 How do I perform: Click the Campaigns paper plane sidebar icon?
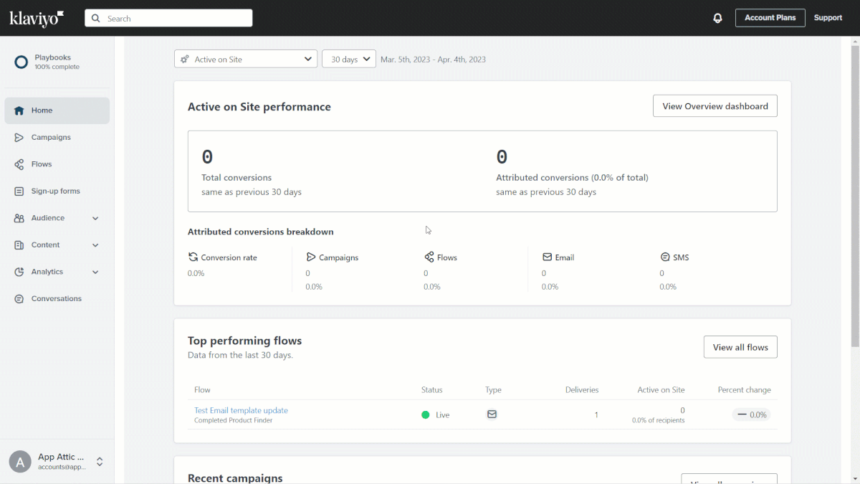click(x=19, y=138)
